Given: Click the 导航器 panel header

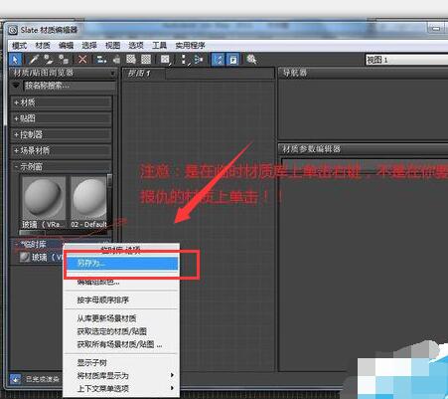Looking at the screenshot, I should click(363, 73).
